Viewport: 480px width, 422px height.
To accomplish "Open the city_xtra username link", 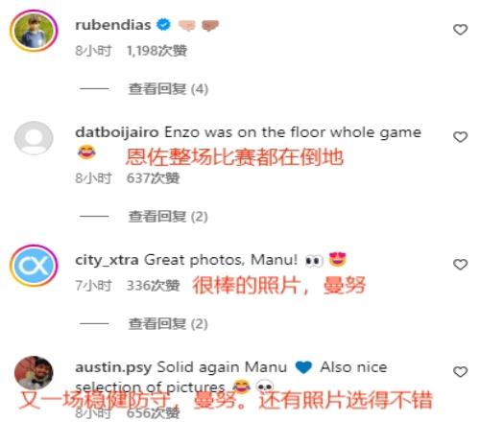I will pos(107,260).
